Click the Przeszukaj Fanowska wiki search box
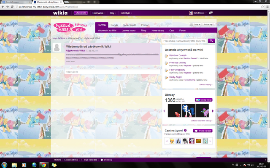 [x=184, y=41]
